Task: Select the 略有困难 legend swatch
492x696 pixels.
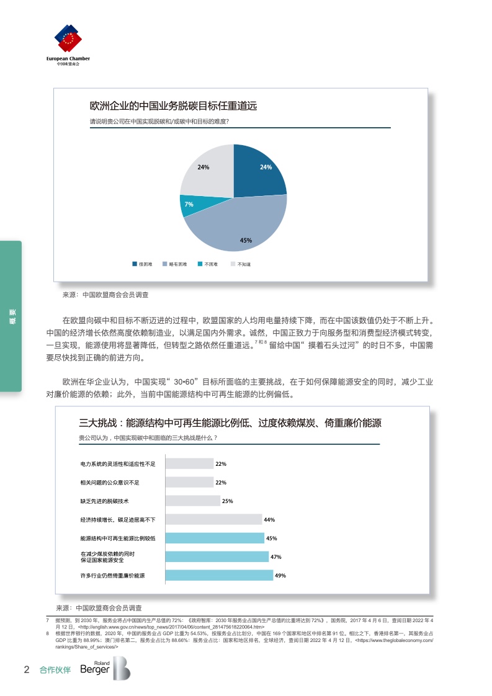Action: point(164,264)
